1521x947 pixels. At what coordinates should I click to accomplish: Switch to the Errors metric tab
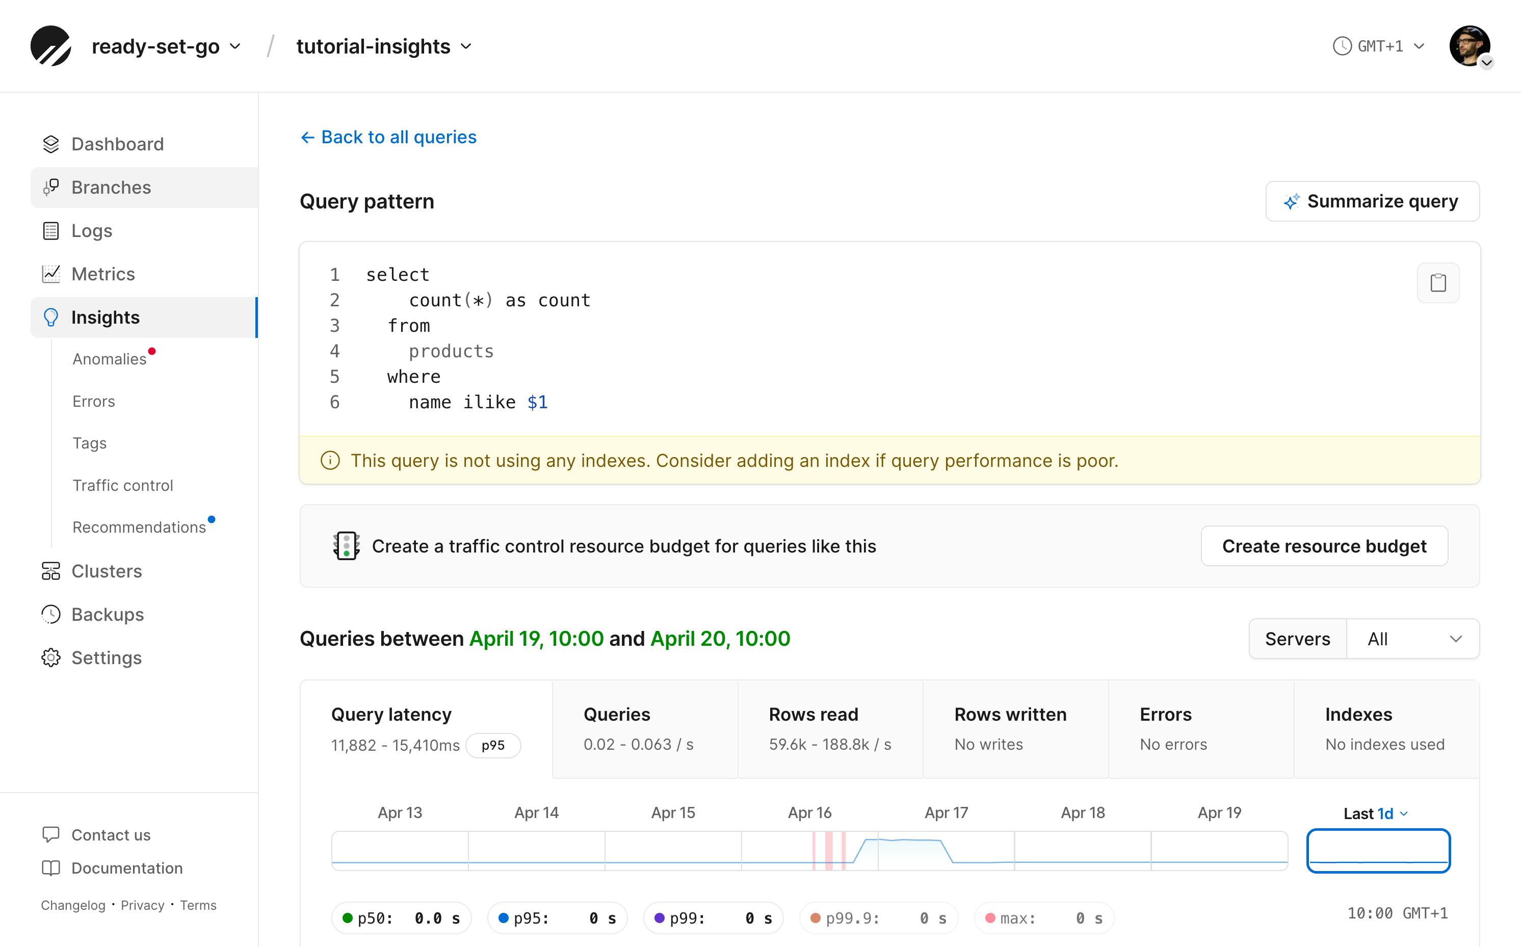pyautogui.click(x=1201, y=730)
